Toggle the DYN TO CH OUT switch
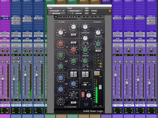The height and width of the screenshot is (118, 158). point(87,74)
